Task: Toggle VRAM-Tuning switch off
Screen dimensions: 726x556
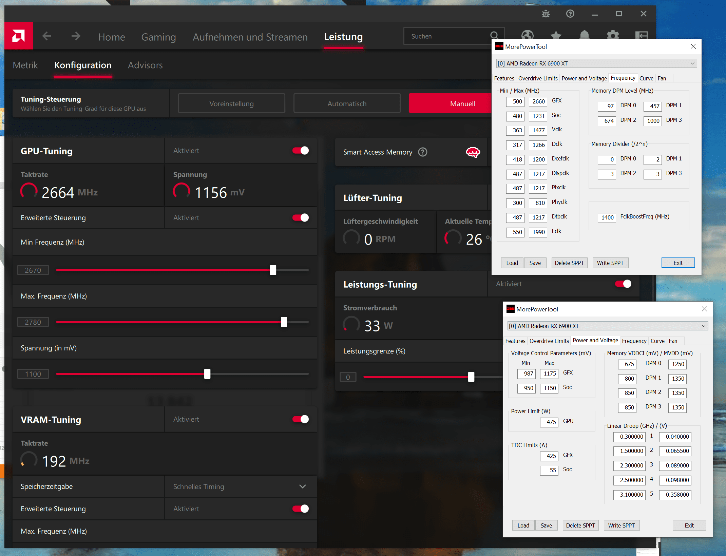Action: (301, 419)
